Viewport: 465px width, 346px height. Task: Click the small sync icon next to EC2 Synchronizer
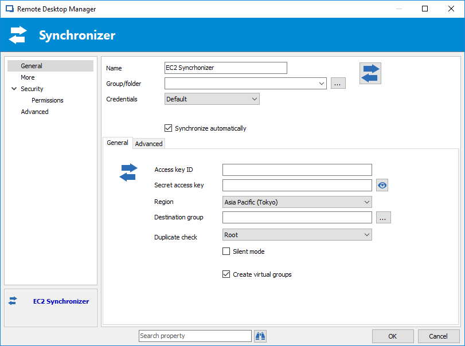tap(13, 301)
